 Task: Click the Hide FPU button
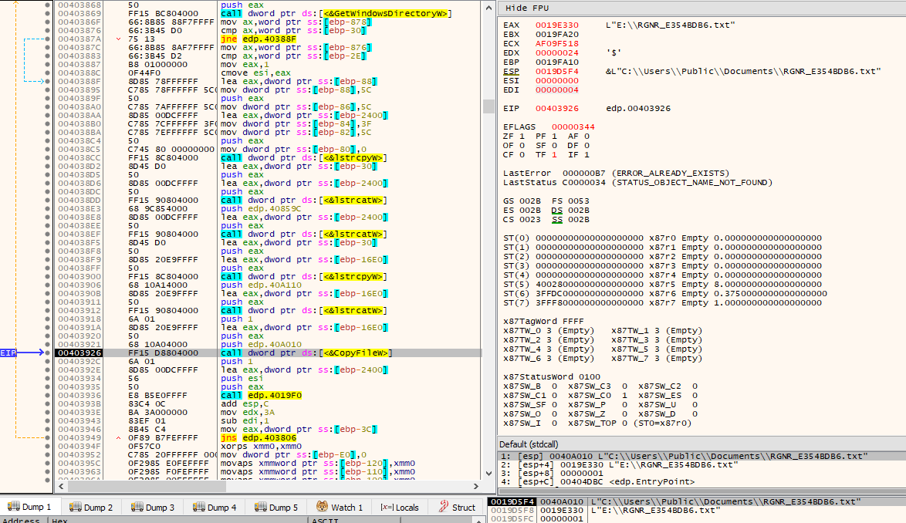coord(527,8)
